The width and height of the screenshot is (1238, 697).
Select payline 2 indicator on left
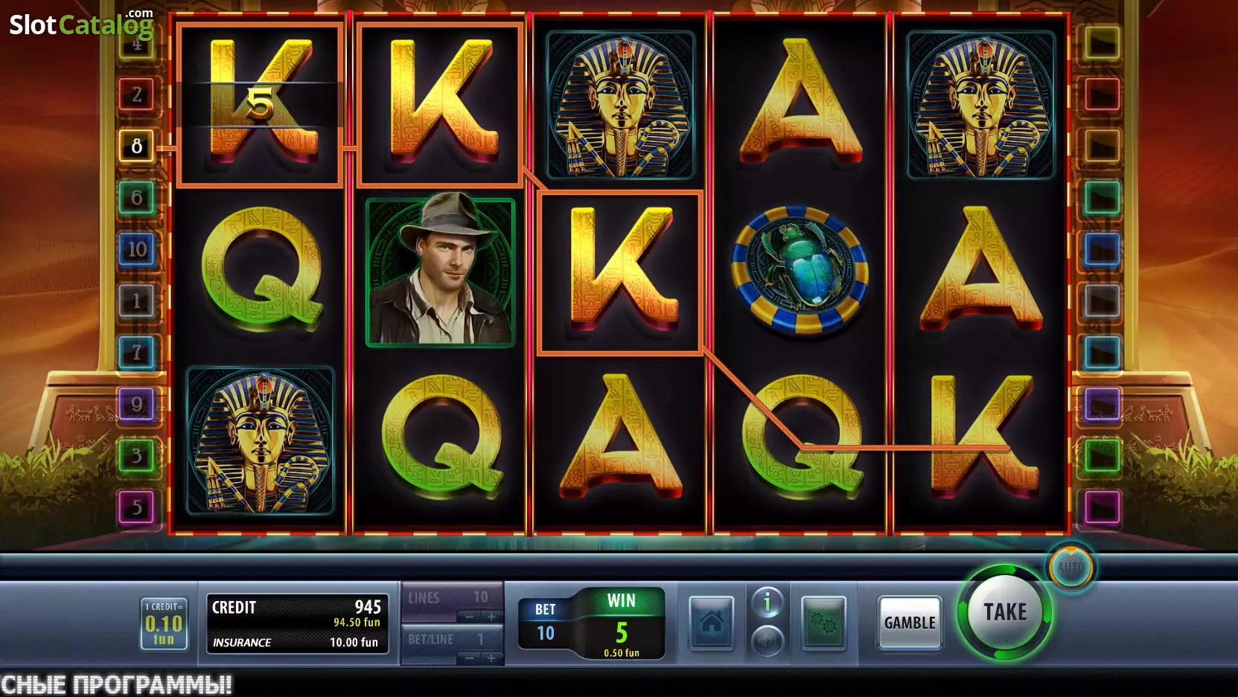pos(137,94)
